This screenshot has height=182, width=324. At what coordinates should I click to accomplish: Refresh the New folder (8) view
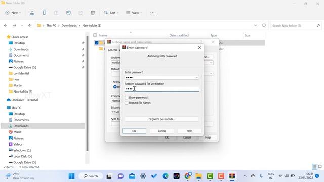264,25
